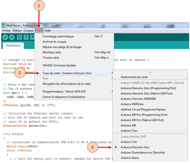Close the Outils menu
The width and height of the screenshot is (190, 163).
(39, 30)
